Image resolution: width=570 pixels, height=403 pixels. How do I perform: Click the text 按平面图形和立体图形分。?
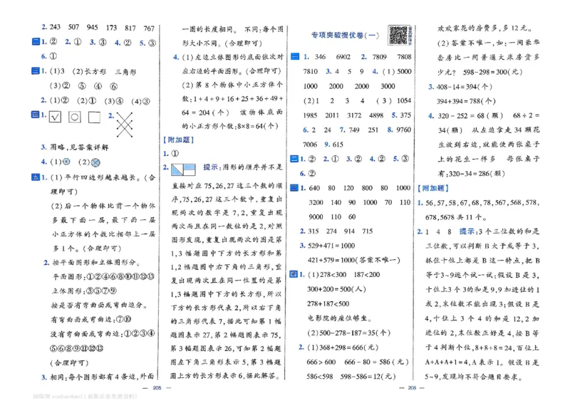[x=96, y=262]
